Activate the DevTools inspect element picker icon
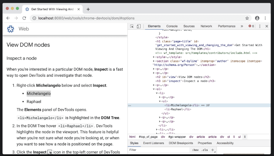 [132, 26]
